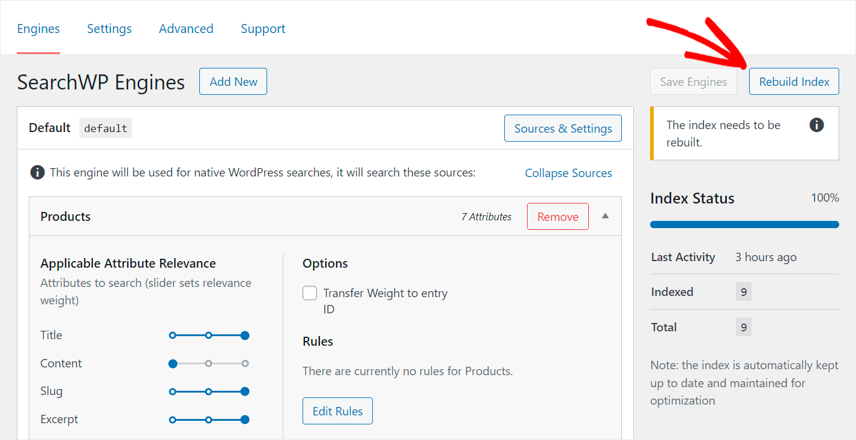The width and height of the screenshot is (856, 440).
Task: Click the '3 hours ago' last activity value
Action: click(766, 257)
